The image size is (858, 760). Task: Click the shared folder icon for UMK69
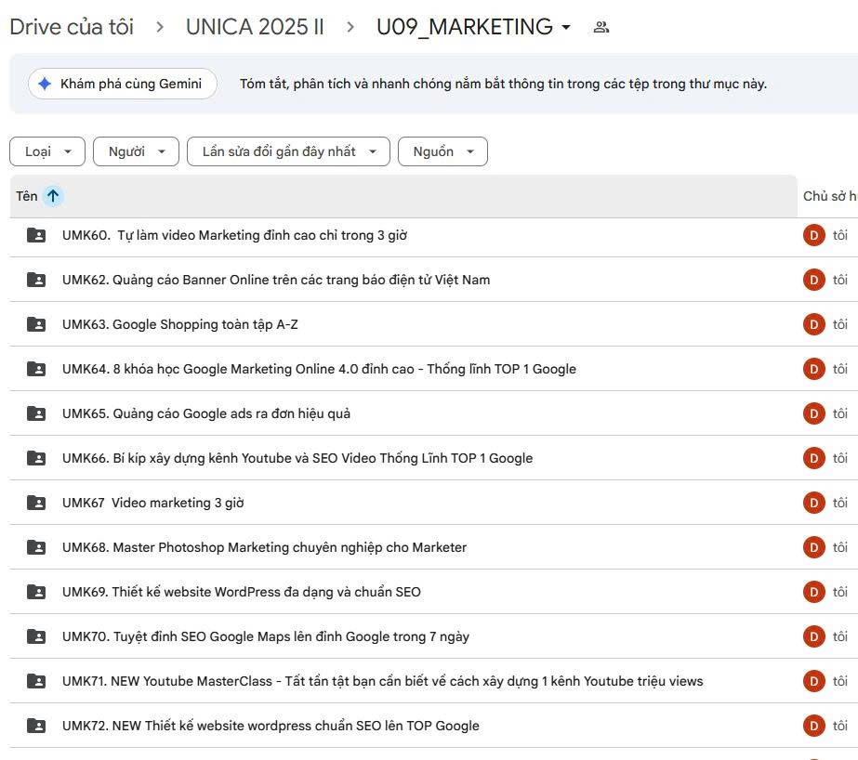point(36,592)
